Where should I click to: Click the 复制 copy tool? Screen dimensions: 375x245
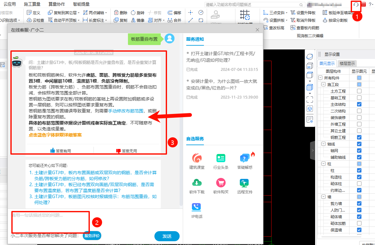(121, 20)
